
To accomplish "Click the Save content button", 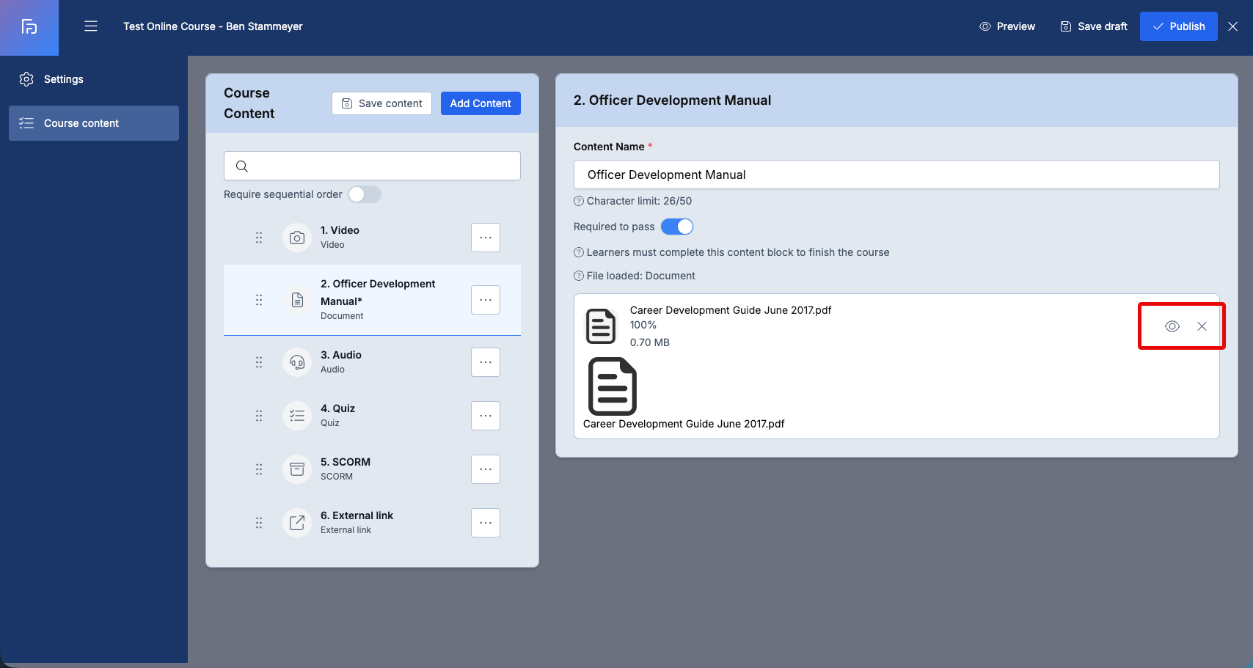I will pyautogui.click(x=381, y=103).
